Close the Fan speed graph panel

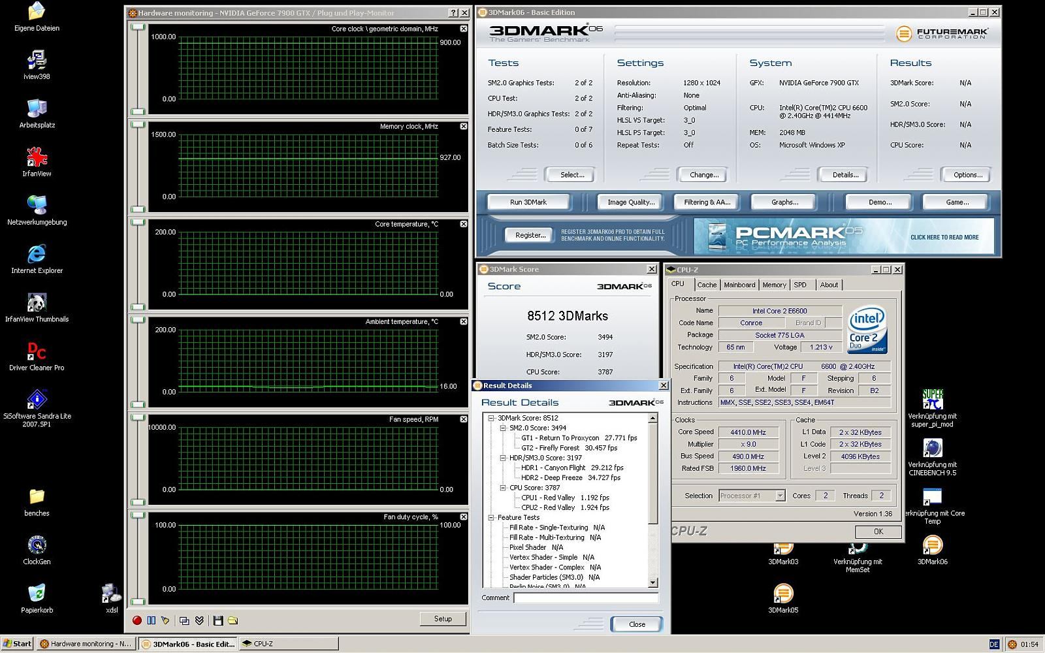click(463, 419)
